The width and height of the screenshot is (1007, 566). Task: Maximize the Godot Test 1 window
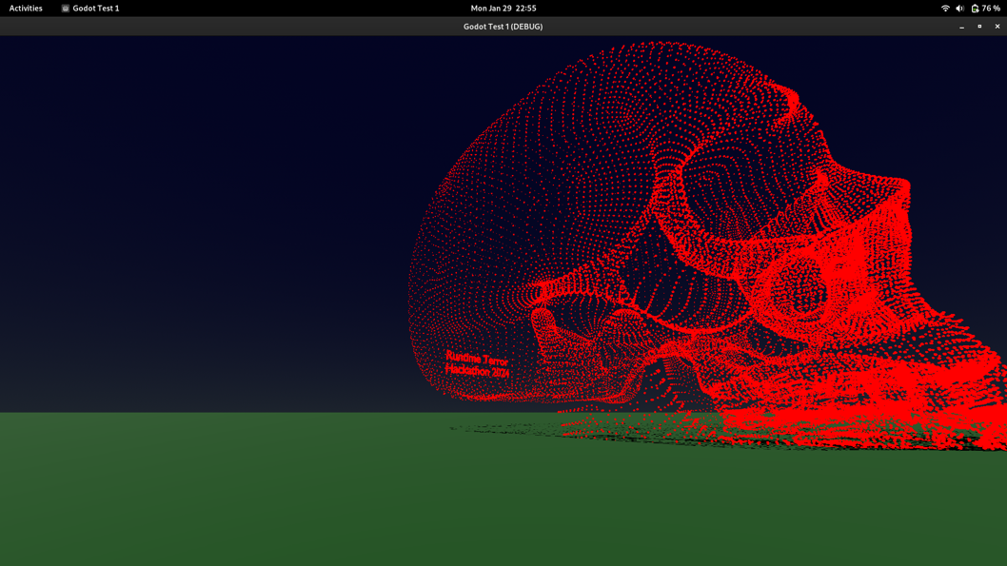coord(979,27)
